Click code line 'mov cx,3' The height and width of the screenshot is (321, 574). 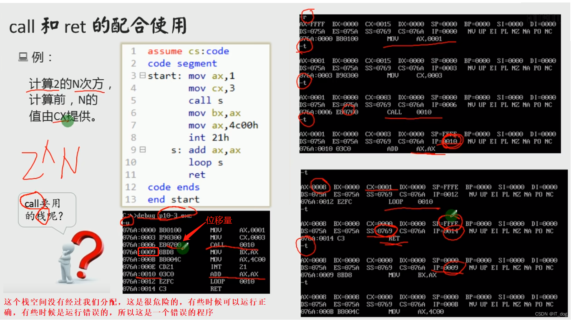(x=211, y=88)
